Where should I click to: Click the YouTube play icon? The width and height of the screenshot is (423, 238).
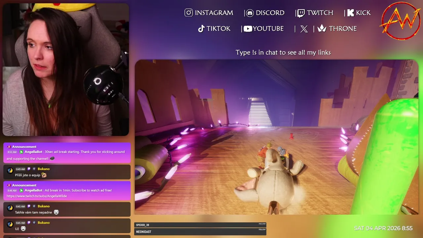(248, 29)
